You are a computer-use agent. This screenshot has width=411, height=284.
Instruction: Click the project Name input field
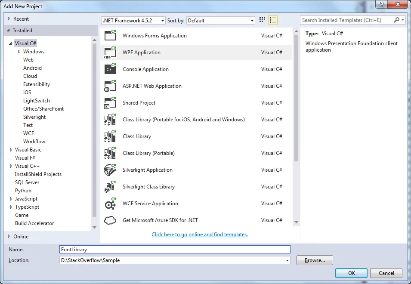(175, 250)
